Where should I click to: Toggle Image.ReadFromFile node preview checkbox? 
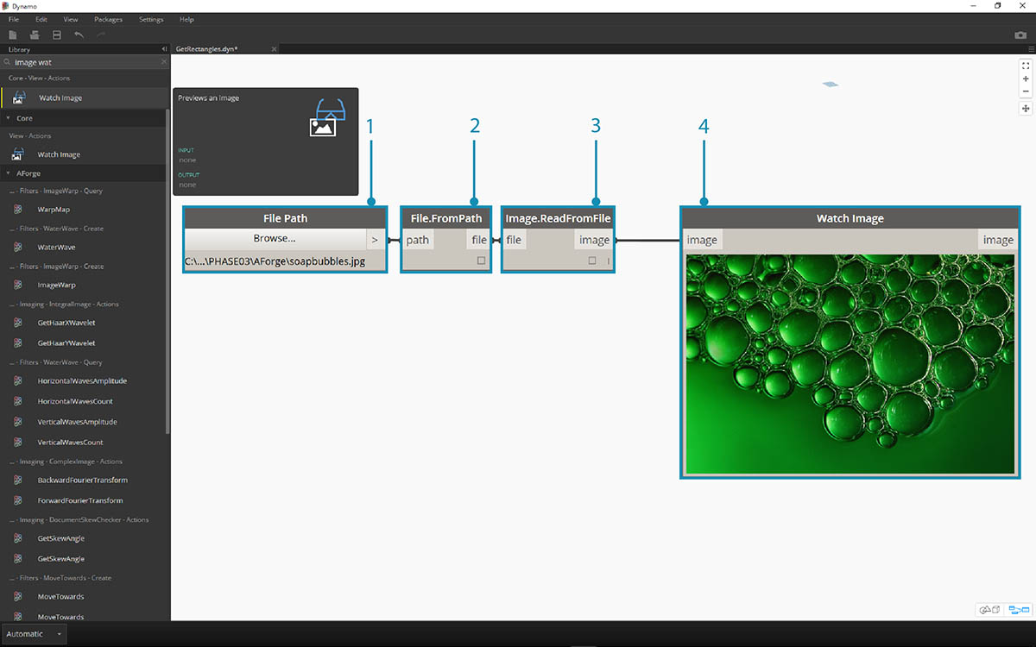[x=592, y=261]
